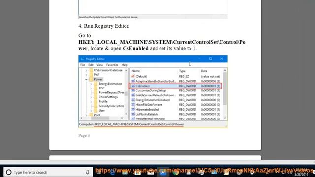Expand the PnP tree node
This screenshot has width=315, height=177.
tap(86, 75)
